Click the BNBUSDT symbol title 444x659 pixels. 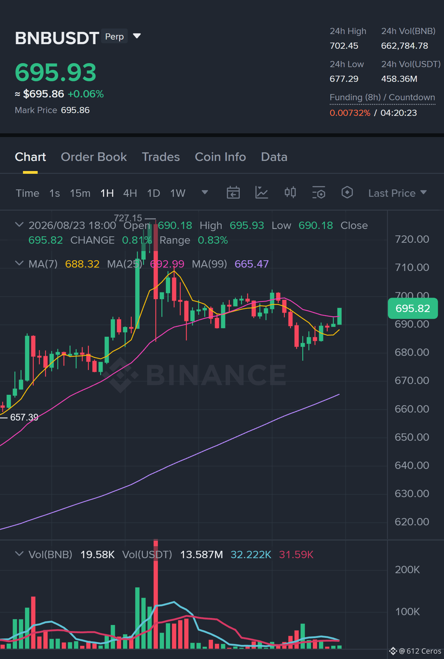pyautogui.click(x=57, y=38)
